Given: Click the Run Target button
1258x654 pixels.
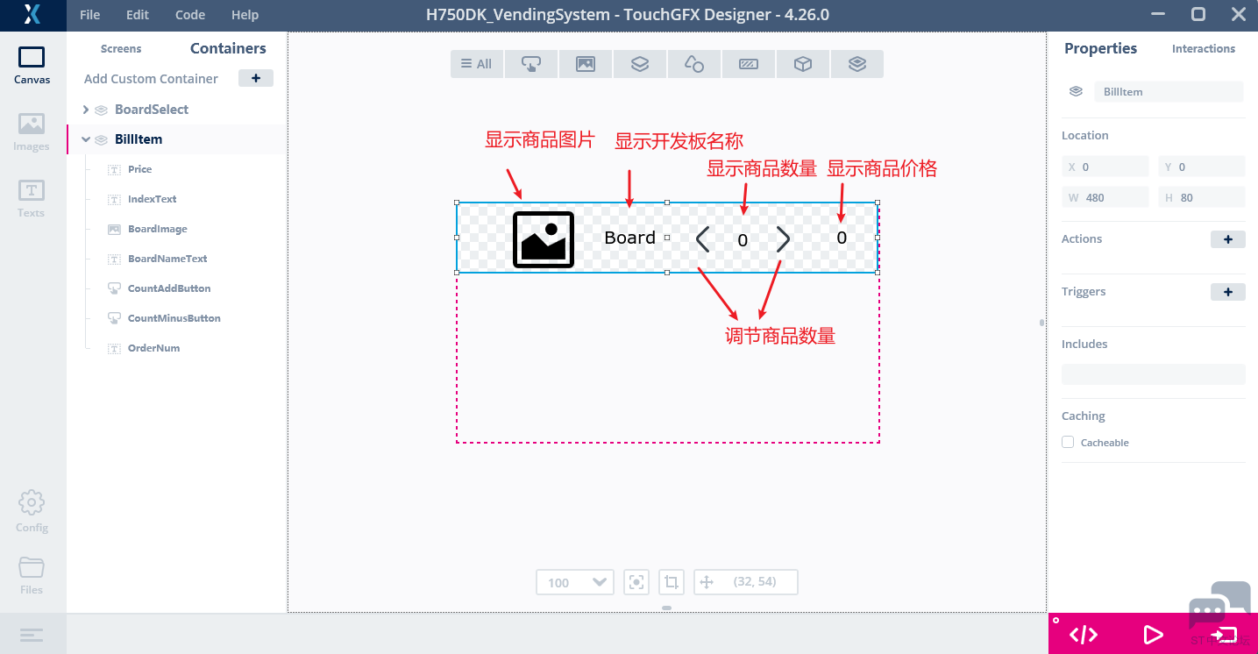Looking at the screenshot, I should tap(1224, 635).
